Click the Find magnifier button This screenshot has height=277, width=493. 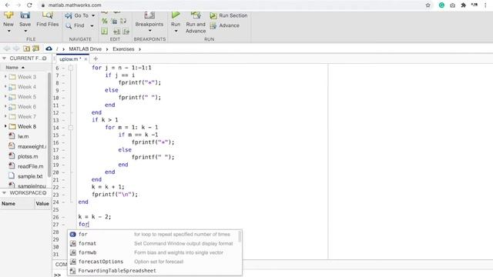[x=75, y=25]
